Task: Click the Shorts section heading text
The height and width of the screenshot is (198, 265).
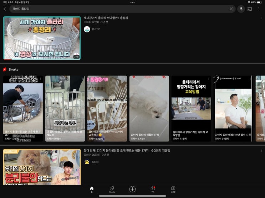Action: (13, 69)
